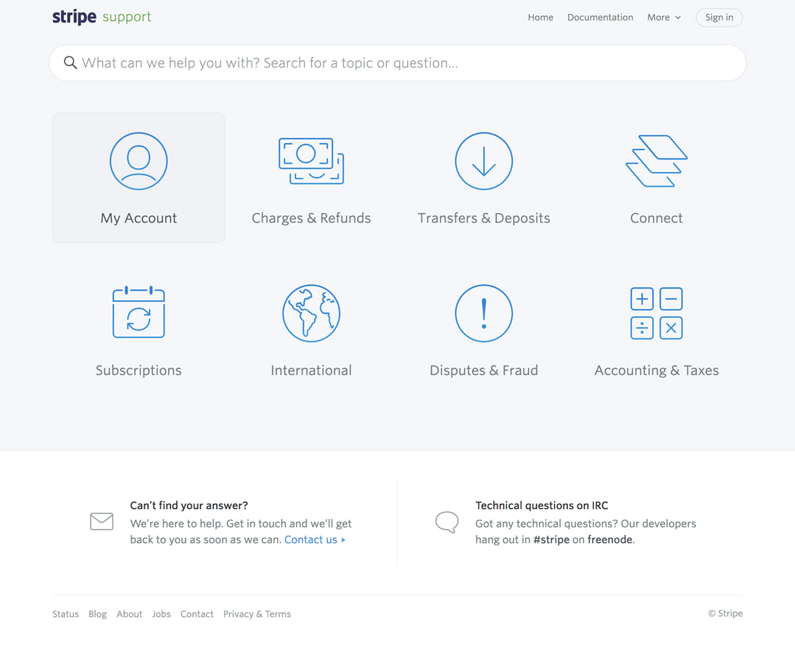Image resolution: width=795 pixels, height=662 pixels.
Task: Open Documentation from the top navigation
Action: coord(600,17)
